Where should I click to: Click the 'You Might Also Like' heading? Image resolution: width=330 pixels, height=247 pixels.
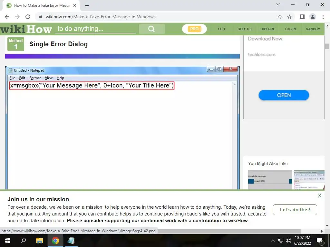click(x=268, y=163)
